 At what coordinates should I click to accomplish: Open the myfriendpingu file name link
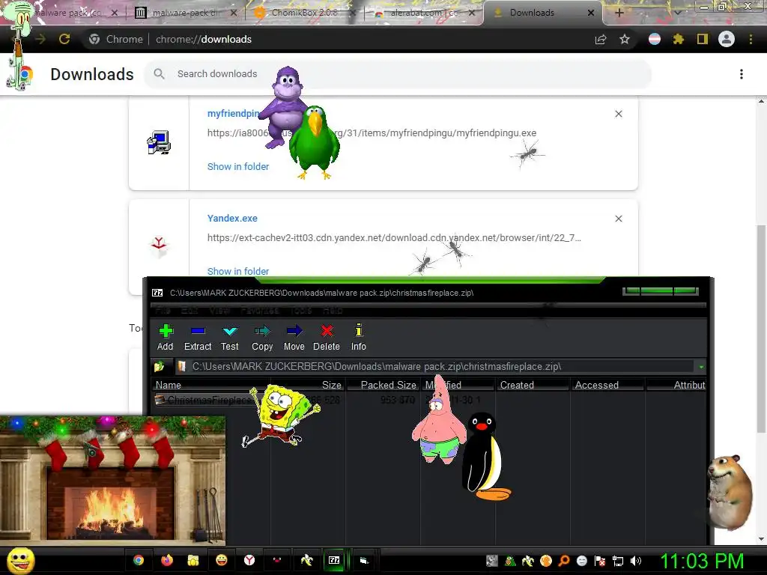233,114
